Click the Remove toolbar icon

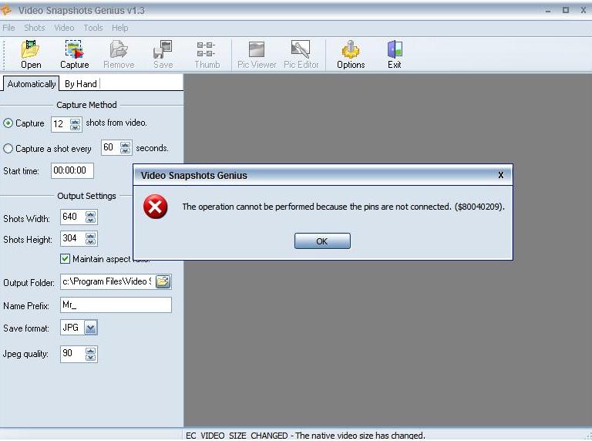tap(119, 55)
